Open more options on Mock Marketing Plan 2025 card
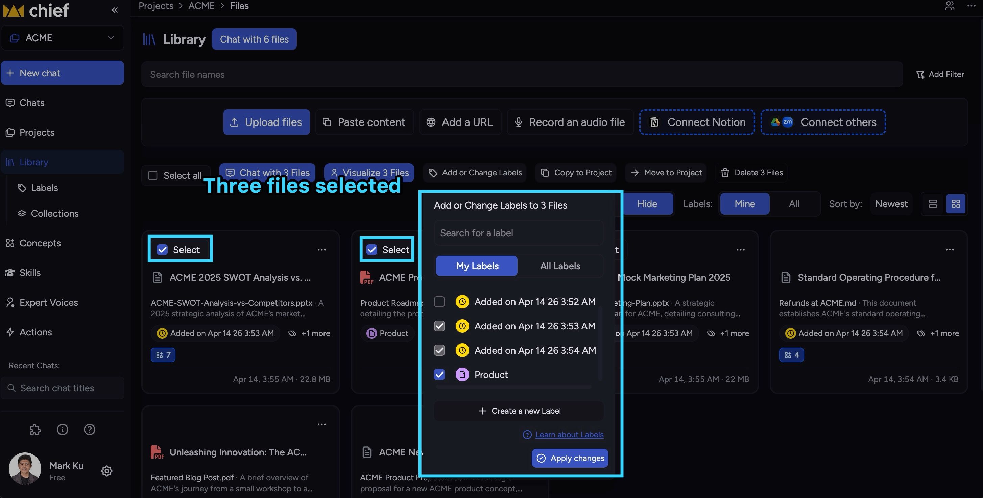 [740, 250]
